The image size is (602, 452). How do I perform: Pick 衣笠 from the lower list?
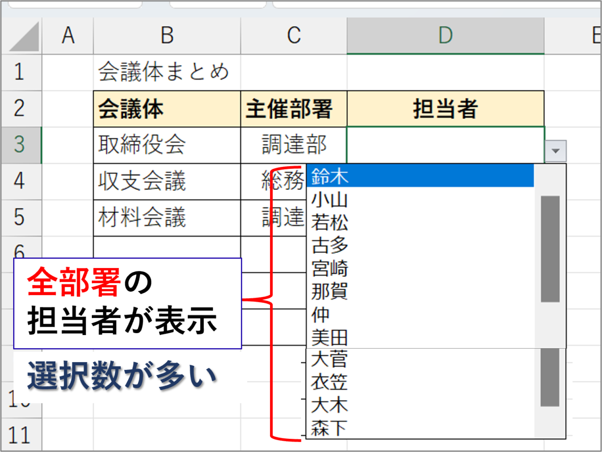click(x=420, y=383)
